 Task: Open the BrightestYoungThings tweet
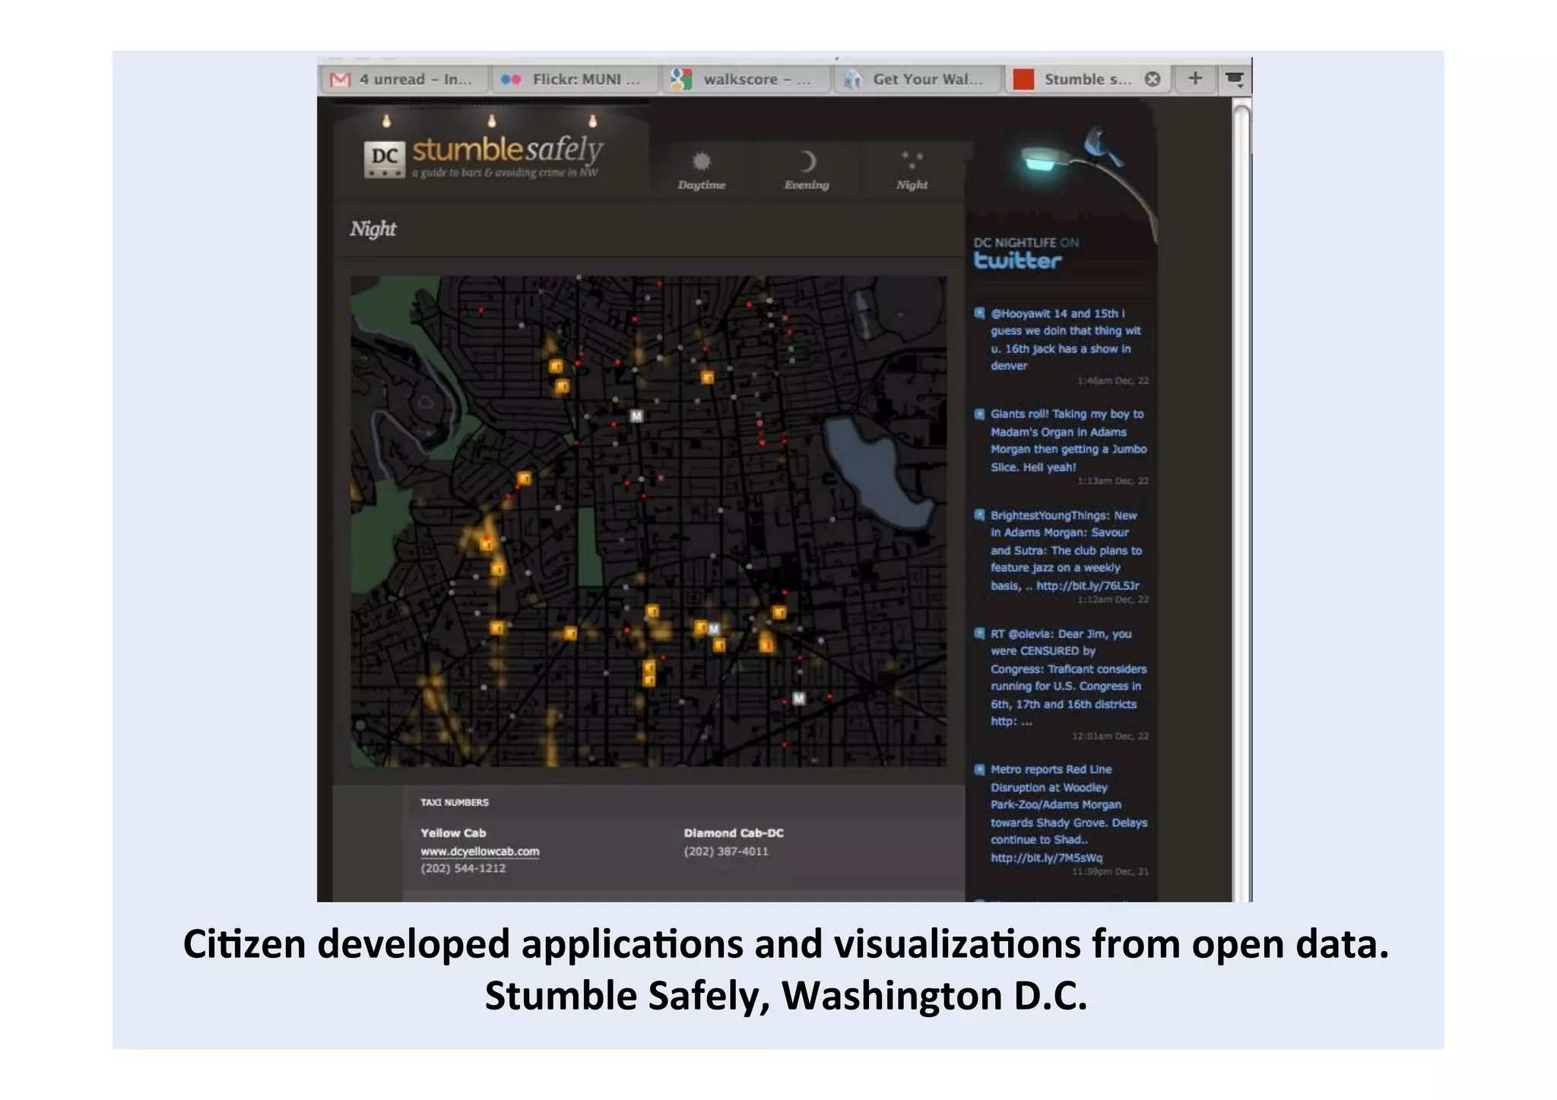coord(1066,550)
